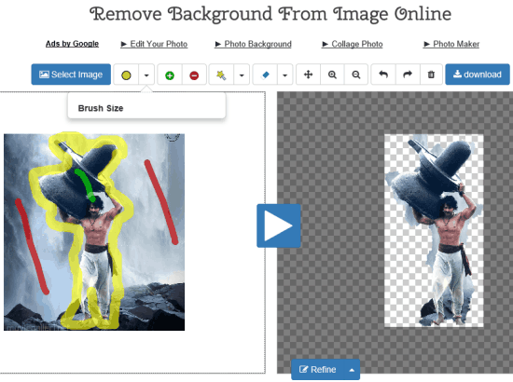Click the Remove Background From Image Online heading
The image size is (513, 382).
point(270,14)
